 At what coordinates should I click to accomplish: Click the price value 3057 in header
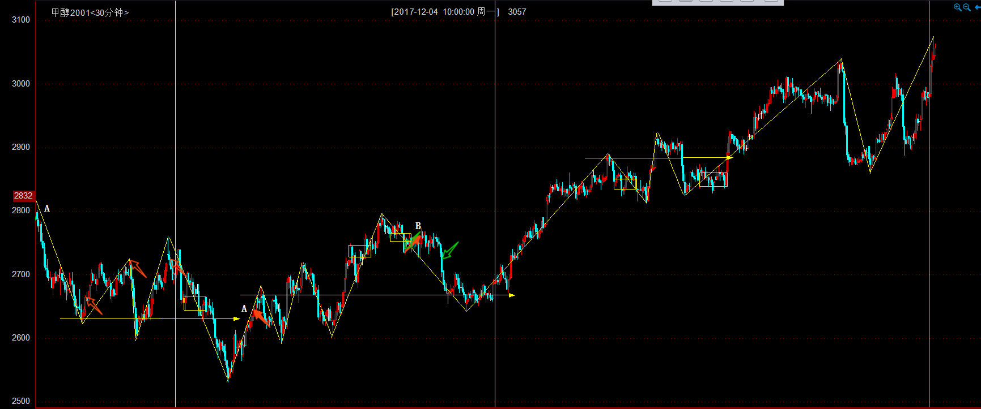[517, 12]
